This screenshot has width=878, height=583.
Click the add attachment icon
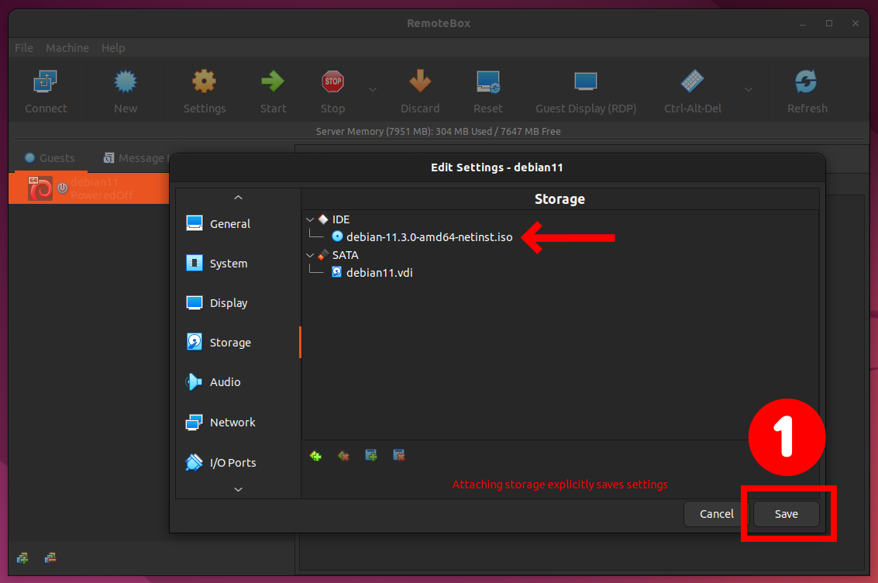[x=371, y=456]
